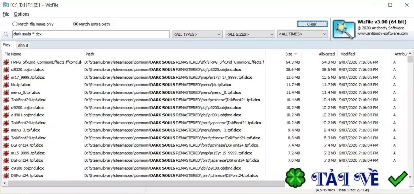Click path ending sfx\FRPG_SfxBnd_CommonEffects

(174, 62)
